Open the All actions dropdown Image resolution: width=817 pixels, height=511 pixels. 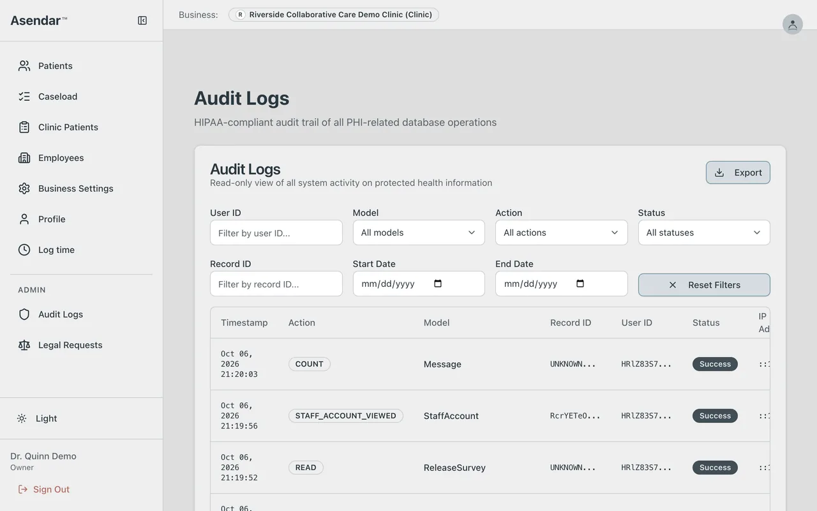pyautogui.click(x=562, y=233)
